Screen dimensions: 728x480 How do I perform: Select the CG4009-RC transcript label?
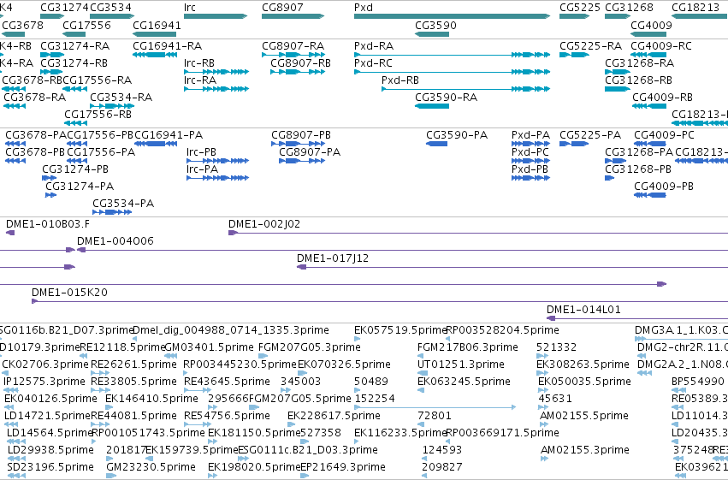661,46
